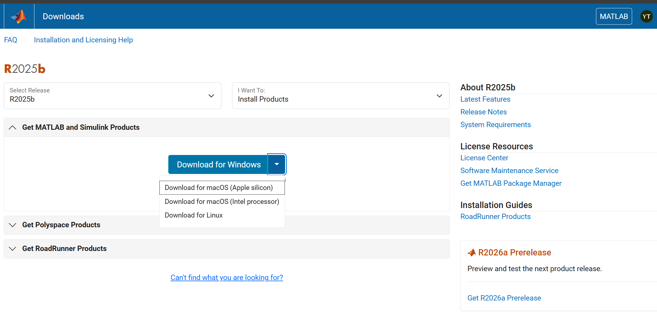Open the Release Notes link
The height and width of the screenshot is (331, 657).
tap(483, 112)
